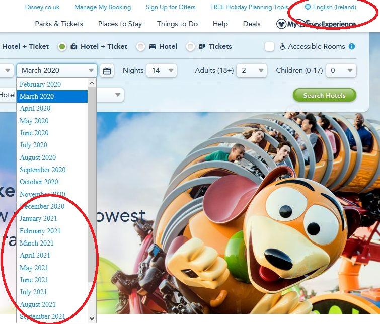The width and height of the screenshot is (380, 324).
Task: Select the Hotel + Ticket radio button
Action: point(62,46)
